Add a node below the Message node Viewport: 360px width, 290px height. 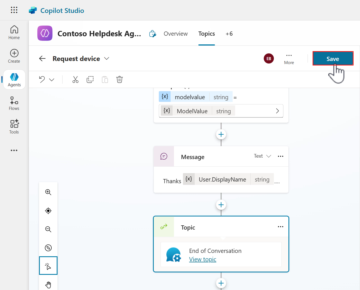(221, 205)
